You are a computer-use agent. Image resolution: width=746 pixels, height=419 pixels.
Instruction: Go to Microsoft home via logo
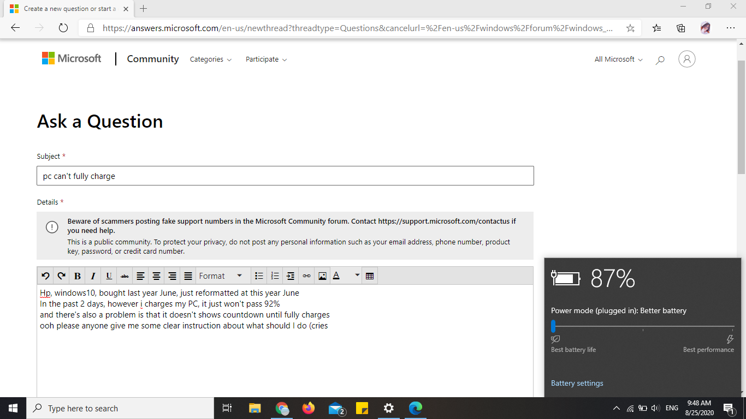(72, 58)
